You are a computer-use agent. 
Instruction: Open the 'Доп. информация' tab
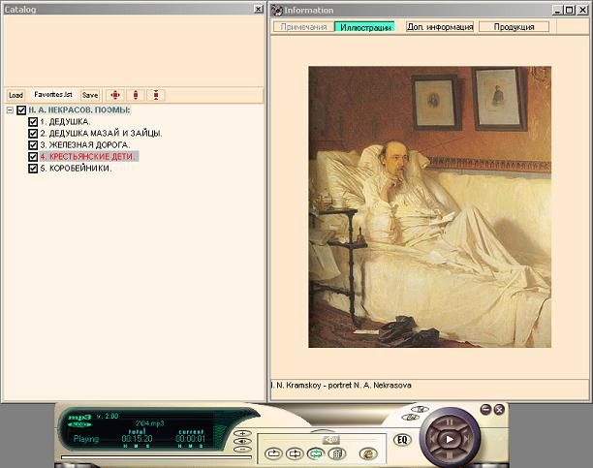pos(439,27)
